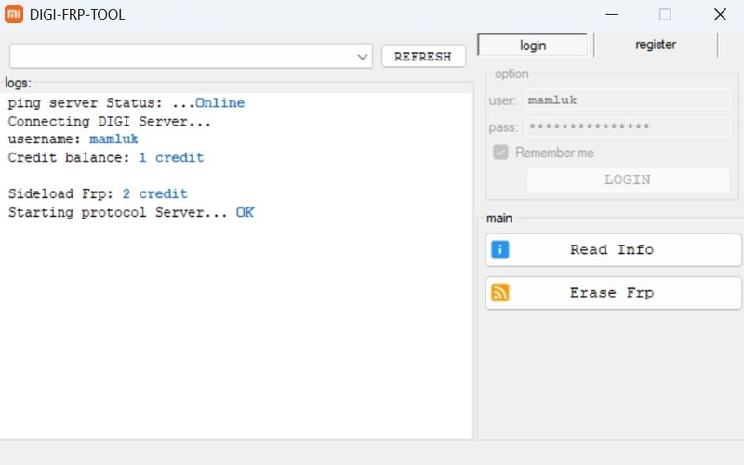Click the Read Info button
The image size is (744, 465).
coord(613,249)
